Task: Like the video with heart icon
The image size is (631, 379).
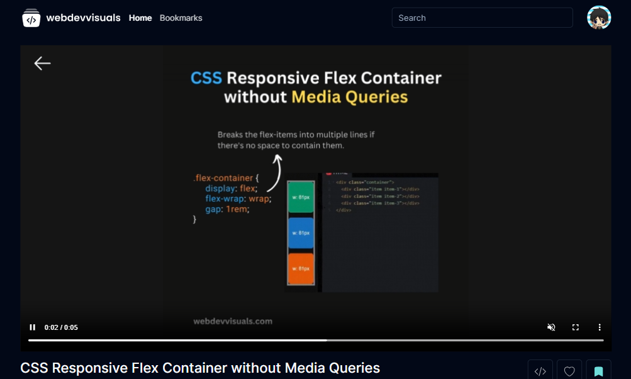Action: (569, 371)
